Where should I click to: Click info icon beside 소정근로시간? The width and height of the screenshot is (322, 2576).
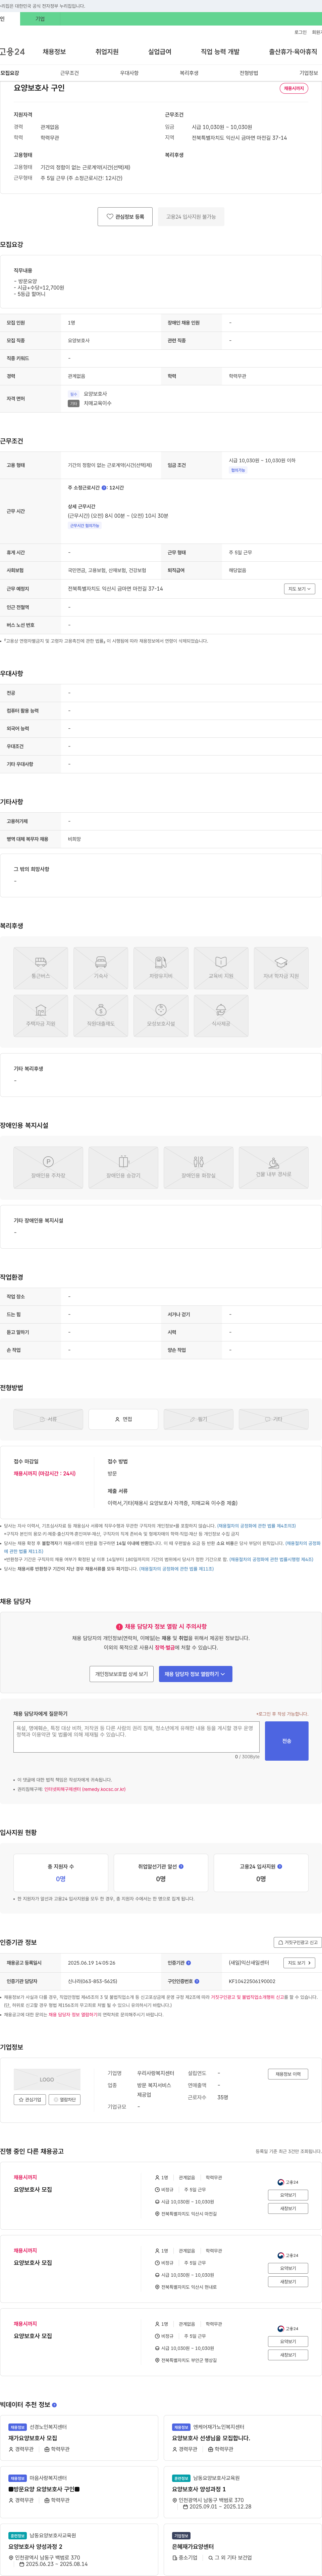[104, 488]
